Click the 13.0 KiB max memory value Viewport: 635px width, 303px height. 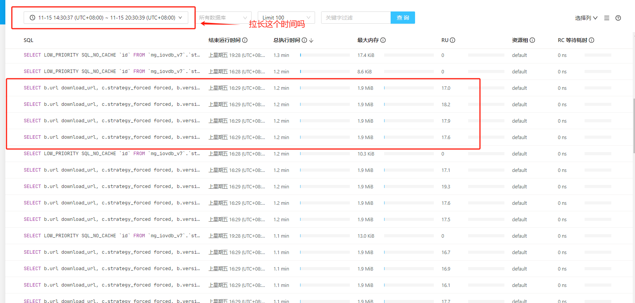coord(366,236)
